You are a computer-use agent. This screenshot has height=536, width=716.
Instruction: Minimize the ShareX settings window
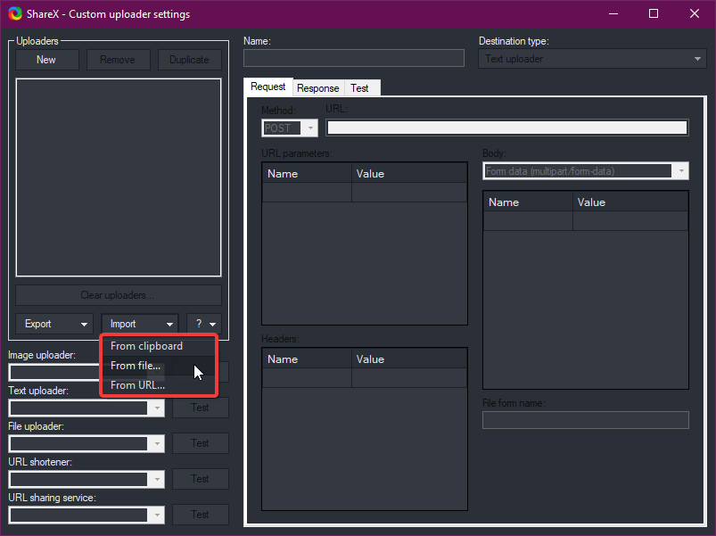(613, 13)
